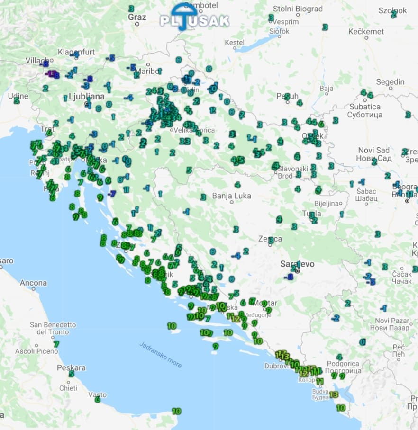Viewport: 418px width, 430px height.
Task: Click the 6 marker at Trst
Action: 49,133
